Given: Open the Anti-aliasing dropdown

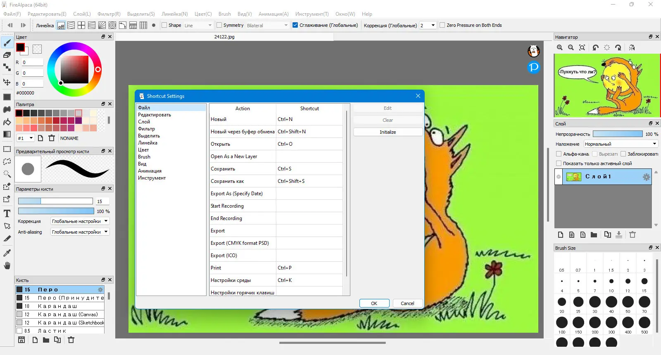Looking at the screenshot, I should pyautogui.click(x=80, y=232).
